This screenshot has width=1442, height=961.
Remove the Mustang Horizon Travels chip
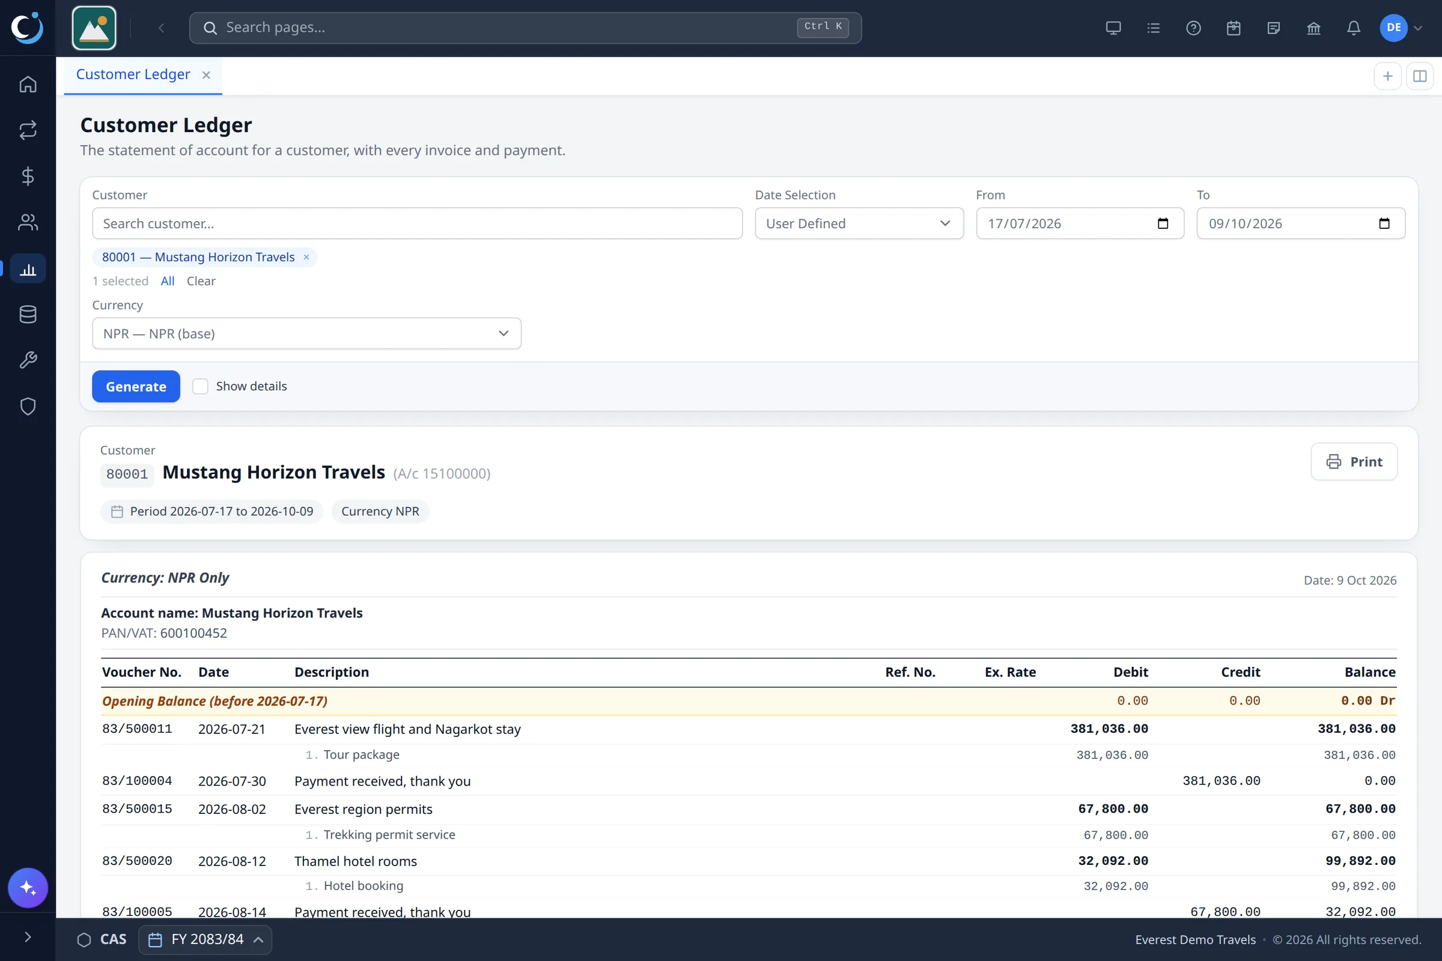306,257
